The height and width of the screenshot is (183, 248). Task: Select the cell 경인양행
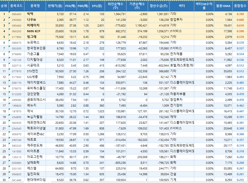[35, 94]
